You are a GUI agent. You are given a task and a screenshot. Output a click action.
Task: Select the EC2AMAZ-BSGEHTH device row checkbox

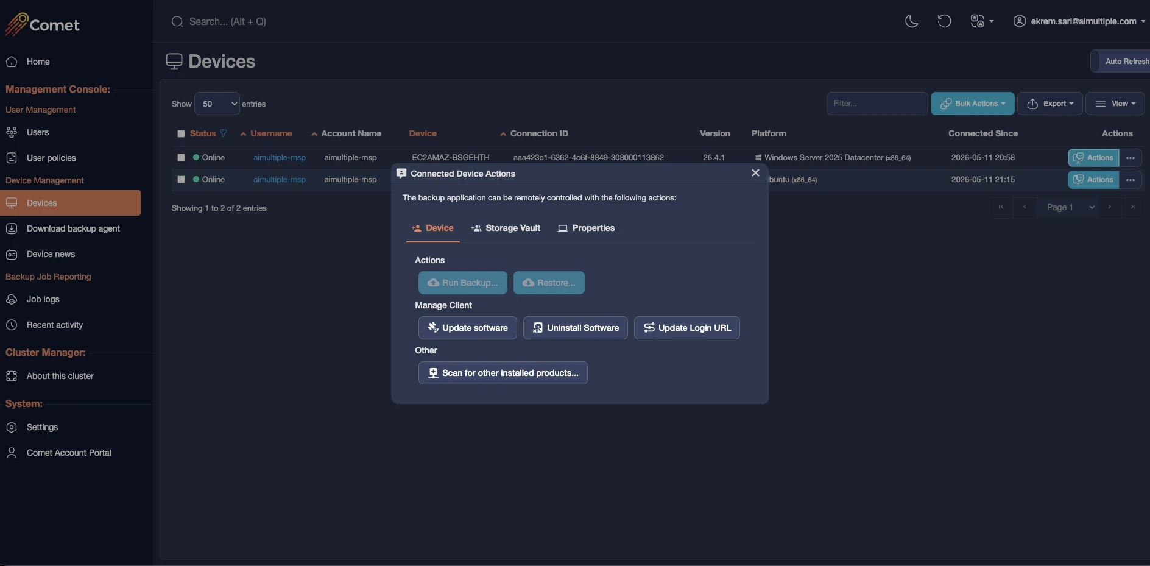[181, 157]
